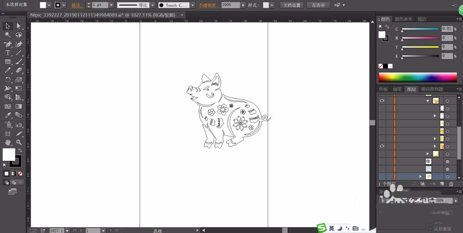Image resolution: width=463 pixels, height=233 pixels.
Task: Open the zoom level dropdown at bottom left
Action: click(67, 230)
